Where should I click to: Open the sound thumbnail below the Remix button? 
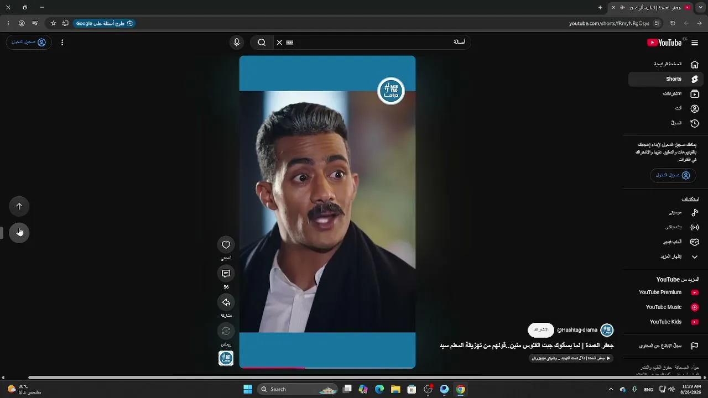226,358
